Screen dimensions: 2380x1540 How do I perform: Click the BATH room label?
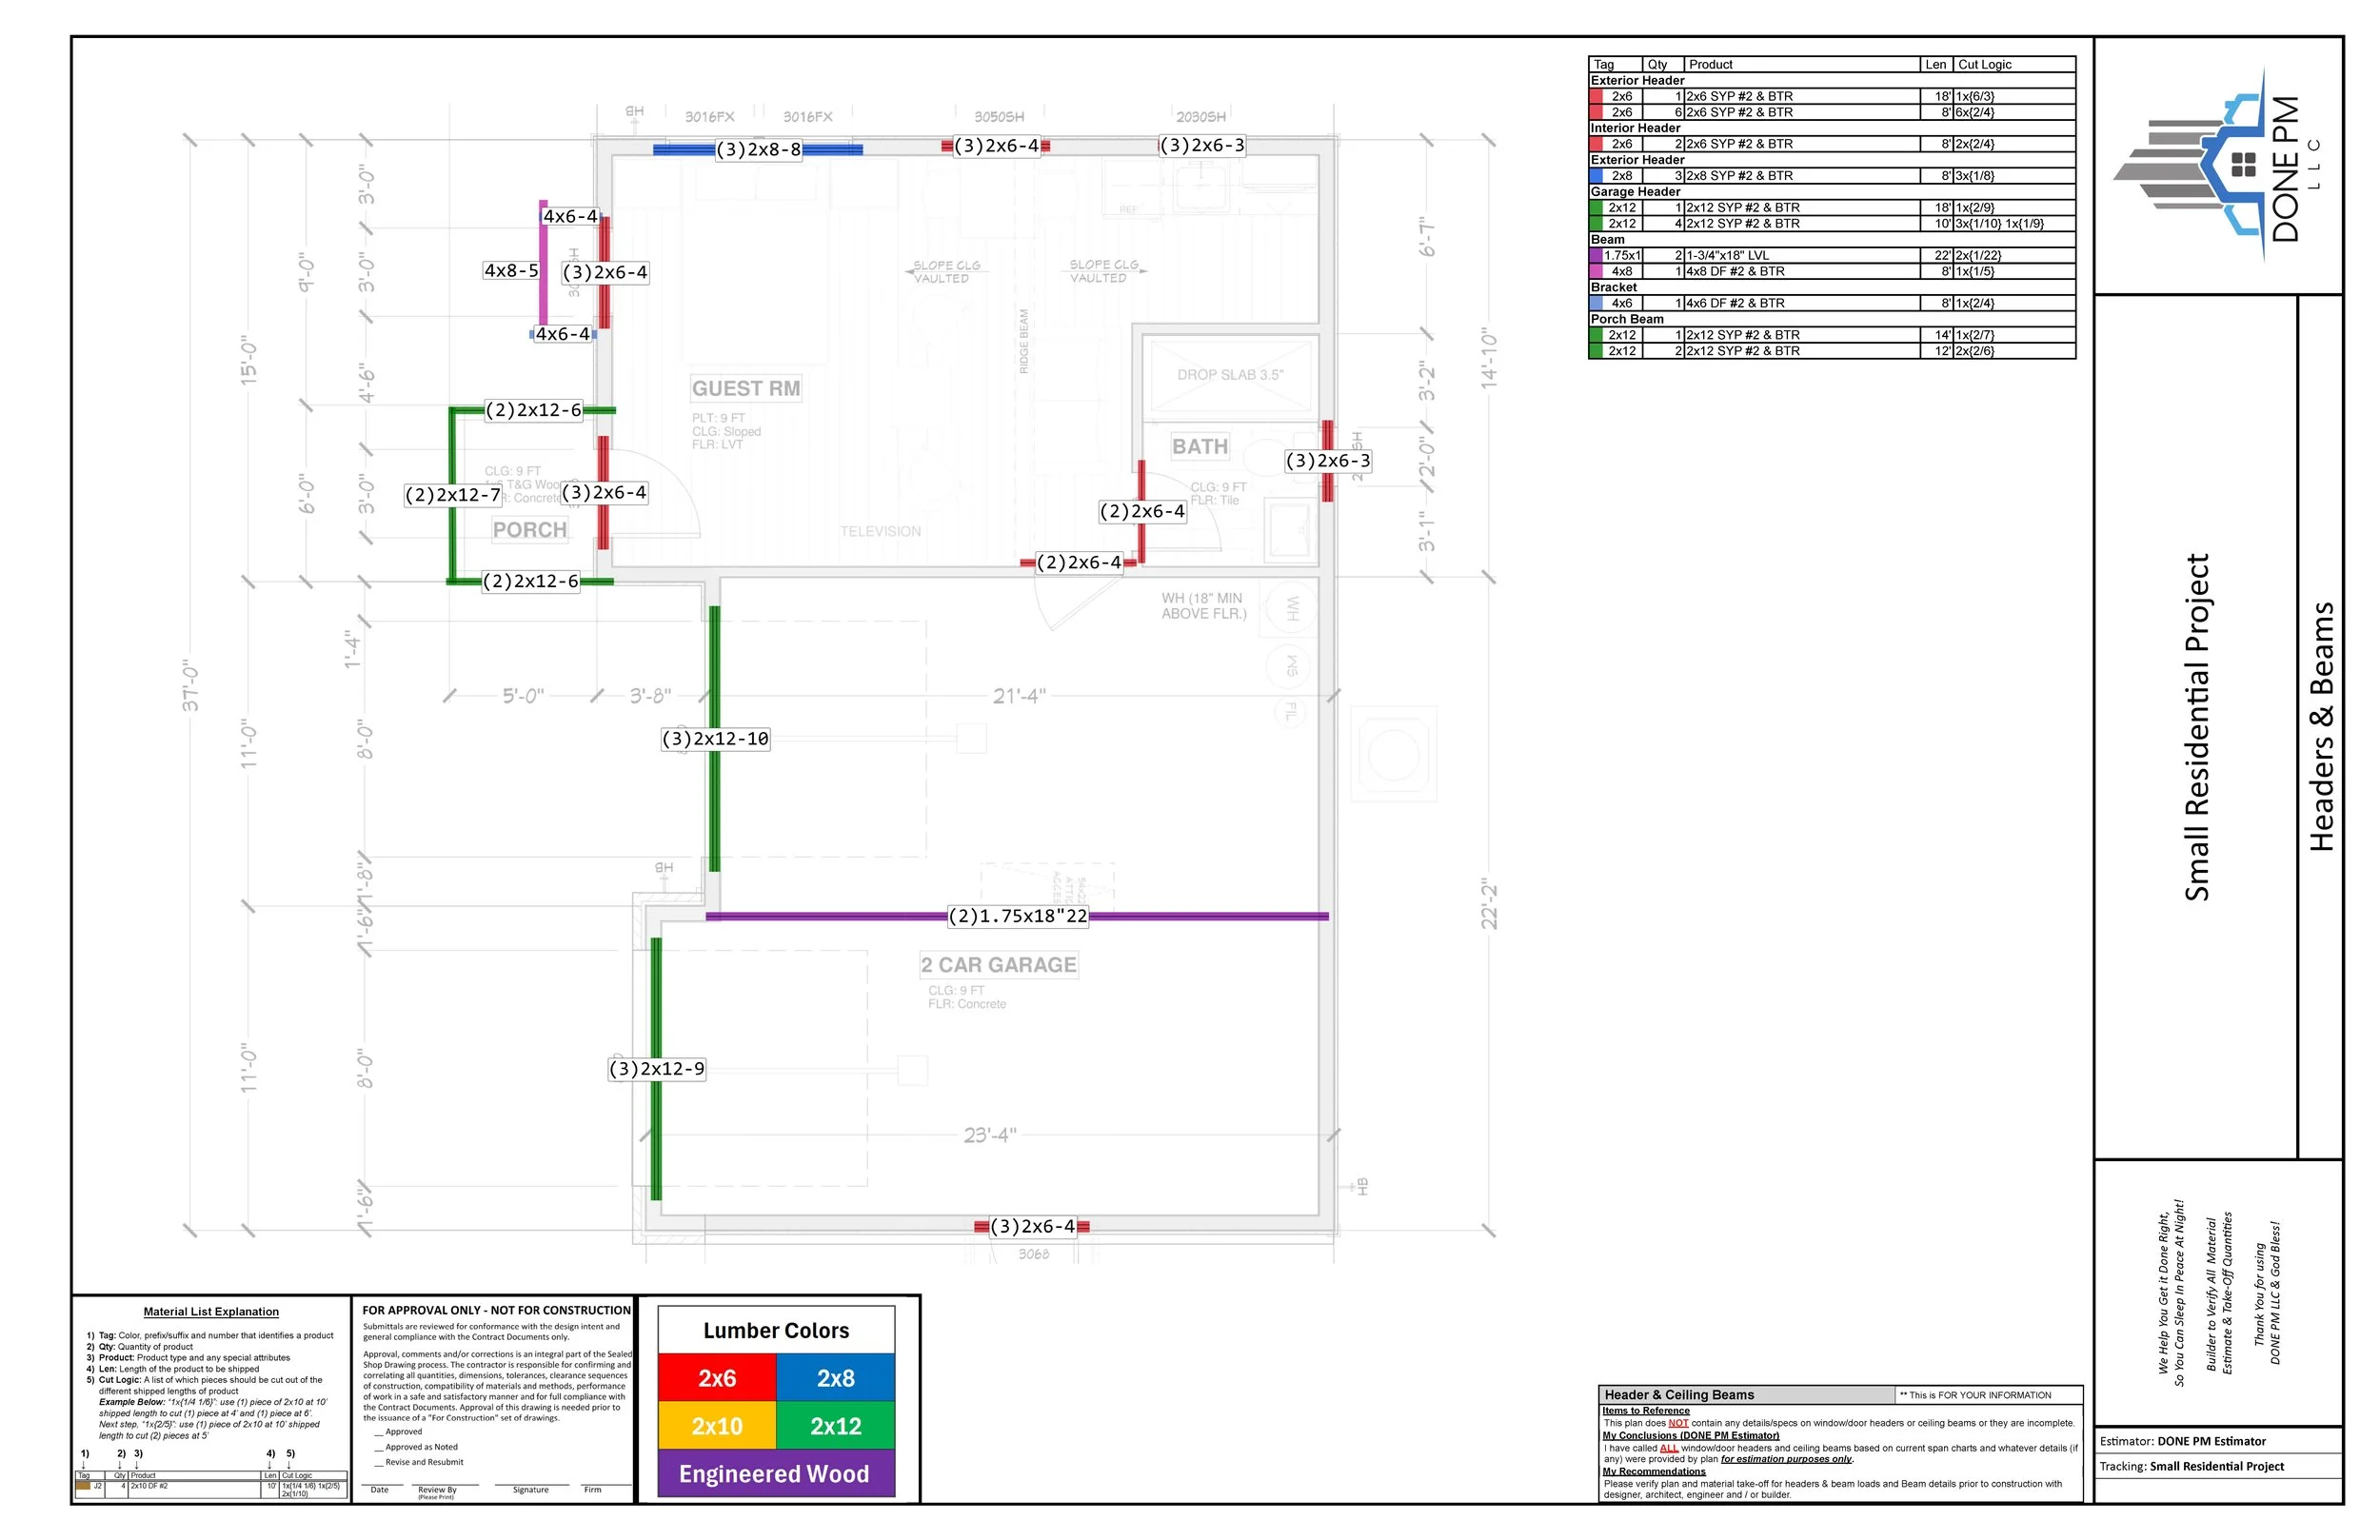click(x=1200, y=447)
